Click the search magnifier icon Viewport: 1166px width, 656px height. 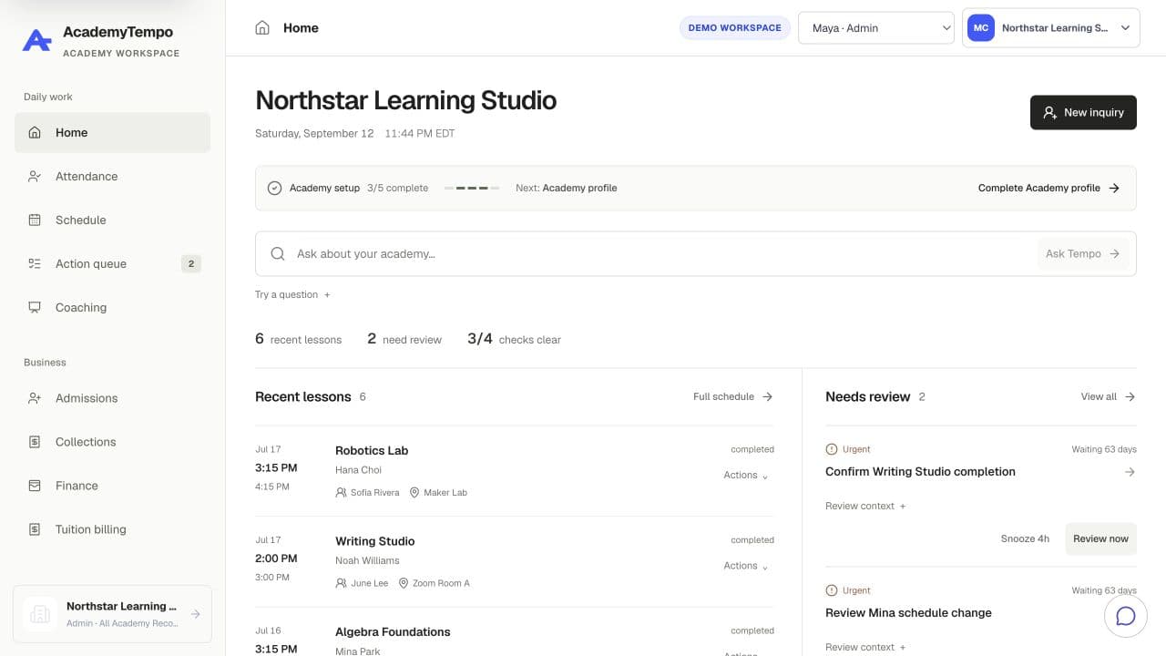278,253
